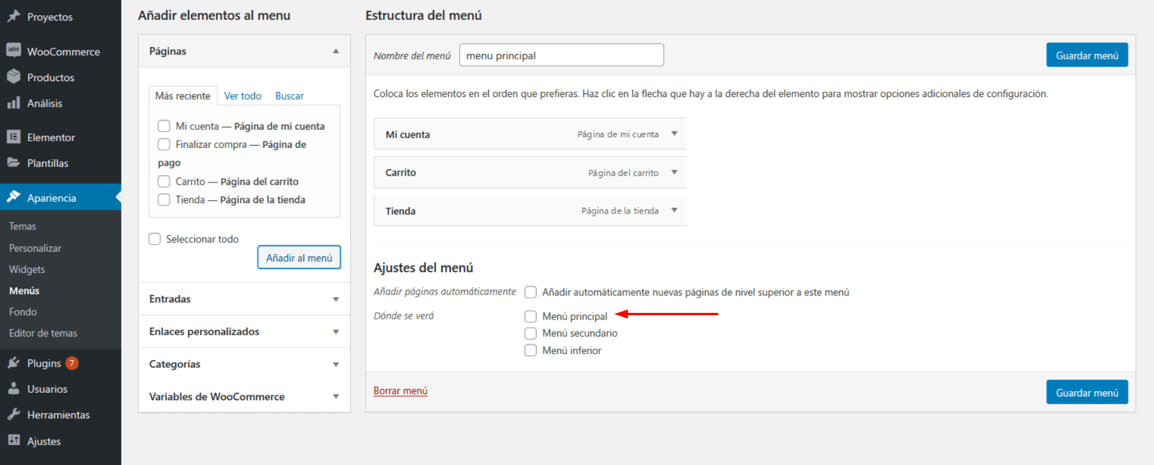Click the Plantillas folder icon
This screenshot has height=465, width=1154.
point(13,162)
